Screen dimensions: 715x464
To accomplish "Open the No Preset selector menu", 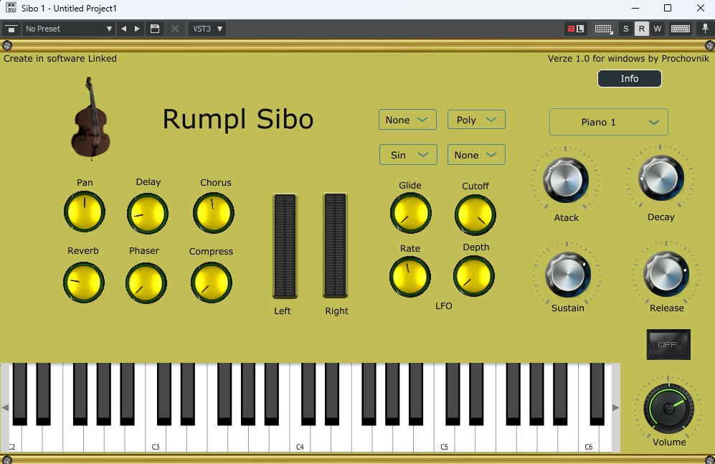I will (x=68, y=29).
